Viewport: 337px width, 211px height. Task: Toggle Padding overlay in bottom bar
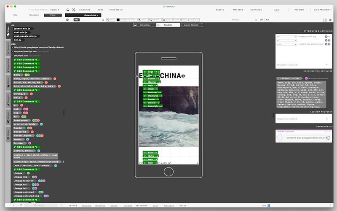[86, 206]
